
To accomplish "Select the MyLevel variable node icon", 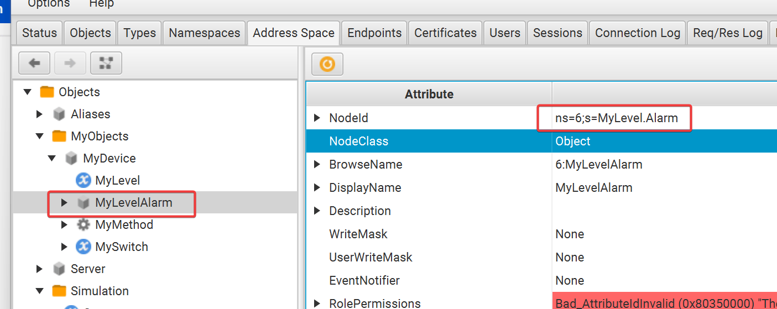I will tap(83, 181).
